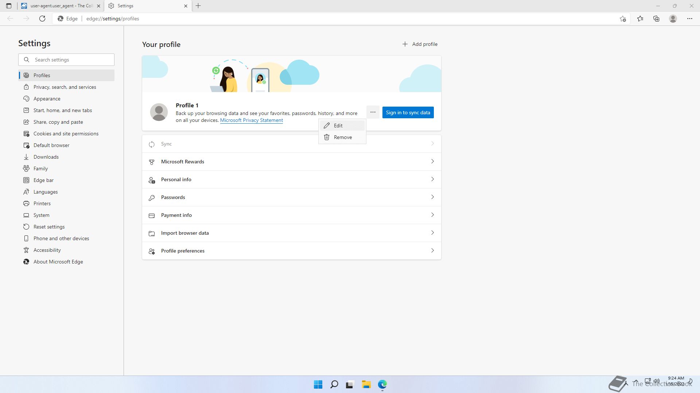
Task: Open Edge bar settings section
Action: pos(66,180)
